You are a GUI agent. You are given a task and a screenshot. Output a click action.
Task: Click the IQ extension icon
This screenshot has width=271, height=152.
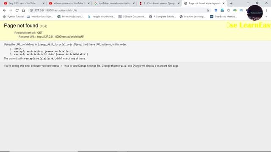[241, 10]
